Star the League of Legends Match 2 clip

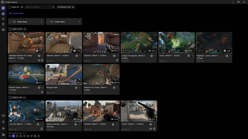pyautogui.click(x=152, y=56)
